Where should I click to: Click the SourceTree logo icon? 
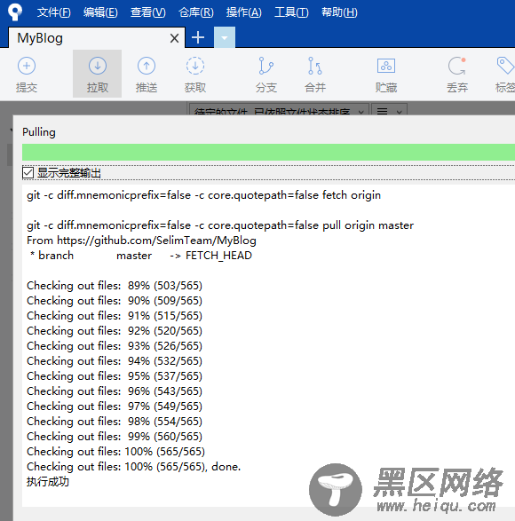[x=15, y=12]
